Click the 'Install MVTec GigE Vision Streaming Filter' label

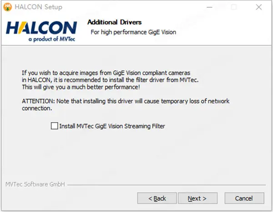112,126
